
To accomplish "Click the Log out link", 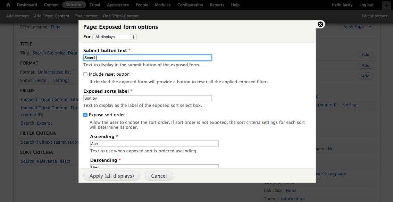I will point(366,5).
